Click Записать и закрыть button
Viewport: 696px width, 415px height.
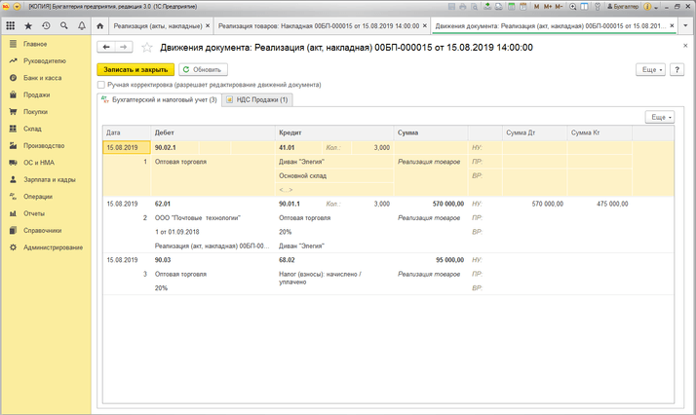(135, 70)
